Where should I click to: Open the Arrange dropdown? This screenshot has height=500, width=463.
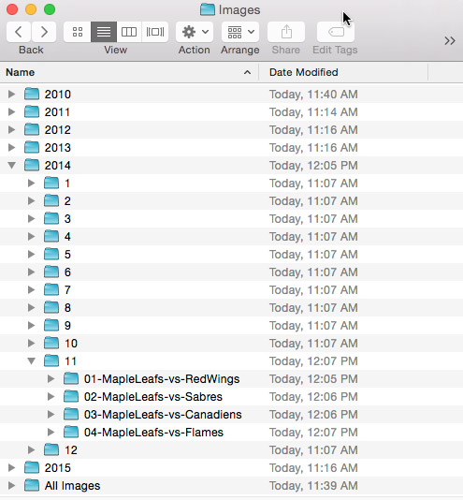tap(240, 32)
